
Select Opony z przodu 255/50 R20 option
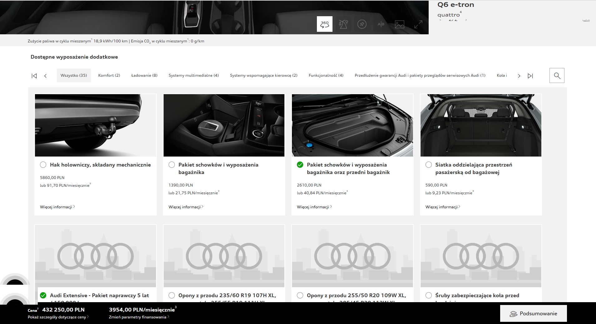click(x=300, y=295)
